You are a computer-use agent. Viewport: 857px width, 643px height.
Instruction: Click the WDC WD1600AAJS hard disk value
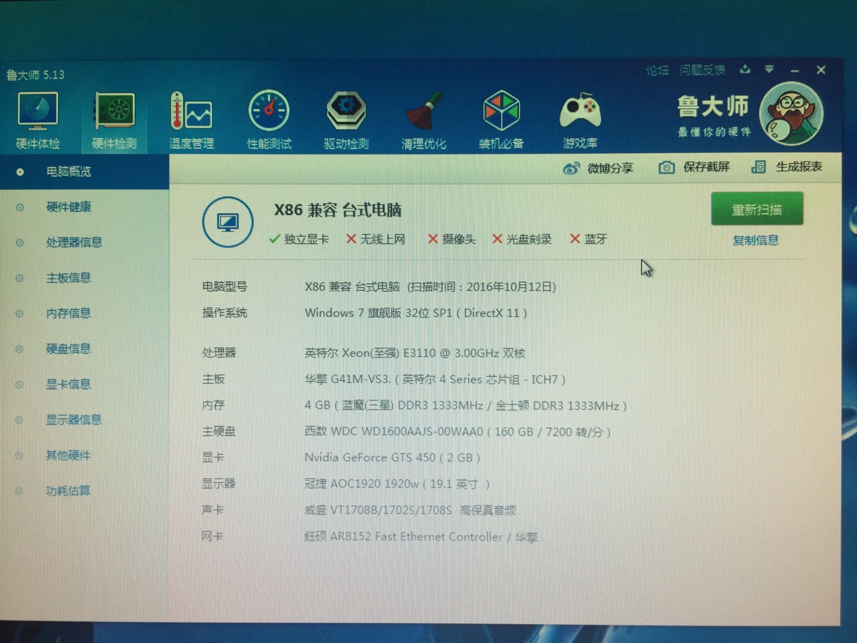coord(457,432)
